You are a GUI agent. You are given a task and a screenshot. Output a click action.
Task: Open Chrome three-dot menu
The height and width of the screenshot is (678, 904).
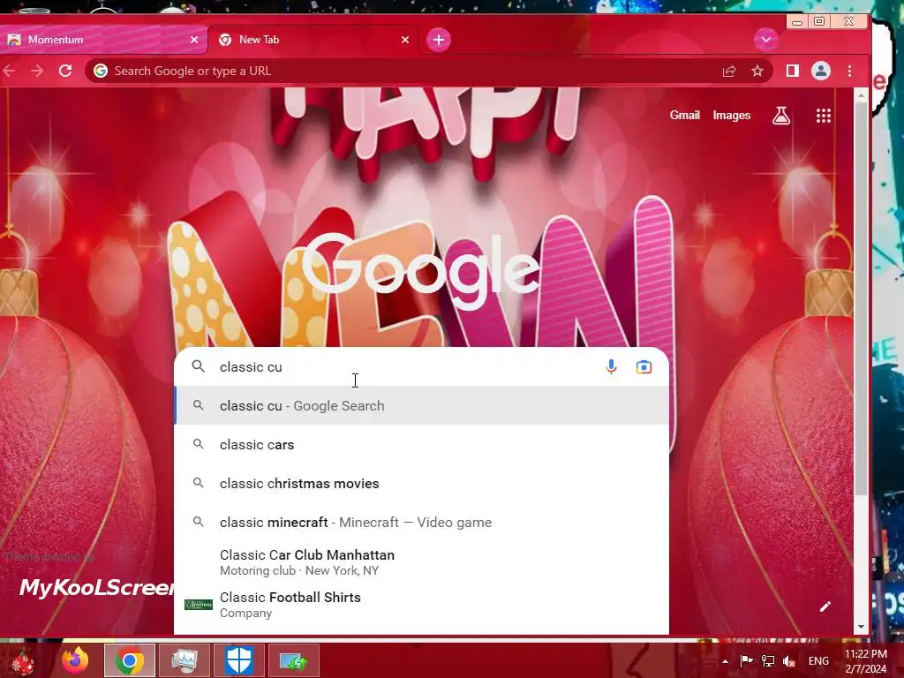pos(849,71)
